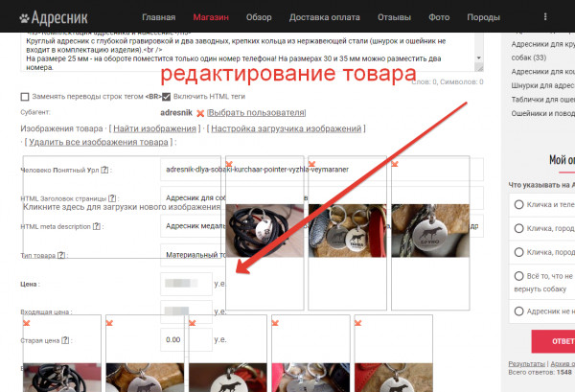Select 'Кличка, город...' poll option
This screenshot has width=575, height=392.
point(518,228)
